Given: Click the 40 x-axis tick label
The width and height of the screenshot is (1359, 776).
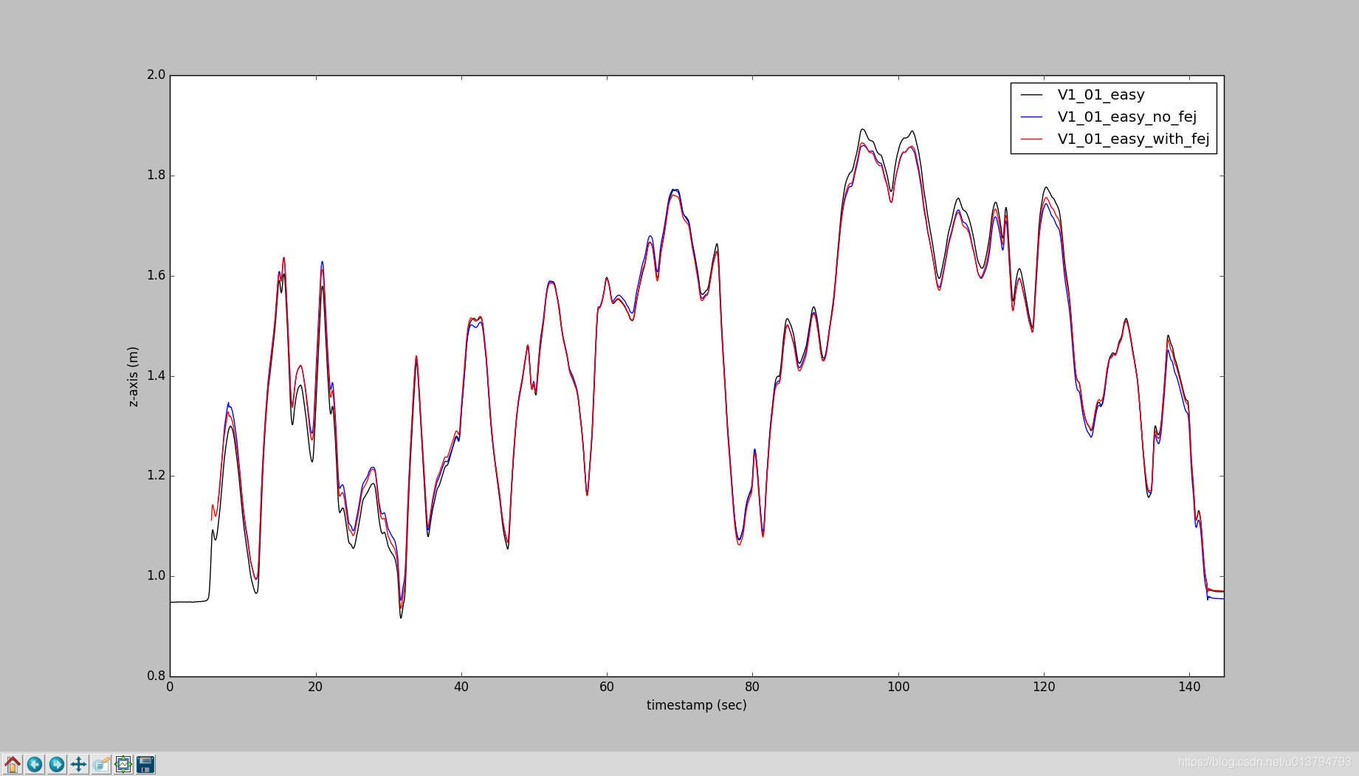Looking at the screenshot, I should coord(461,687).
